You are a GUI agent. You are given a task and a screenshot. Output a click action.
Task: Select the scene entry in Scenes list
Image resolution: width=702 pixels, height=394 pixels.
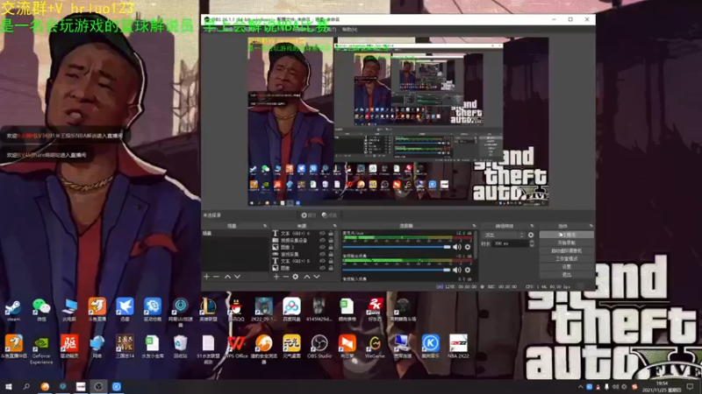point(235,233)
